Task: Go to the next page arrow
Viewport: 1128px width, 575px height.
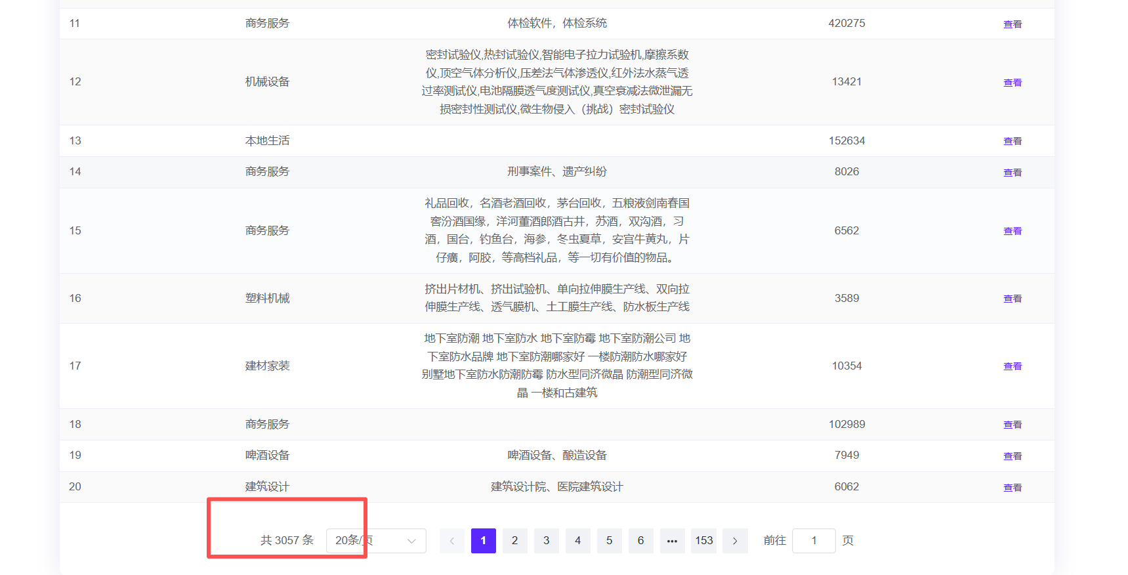Action: click(x=735, y=541)
